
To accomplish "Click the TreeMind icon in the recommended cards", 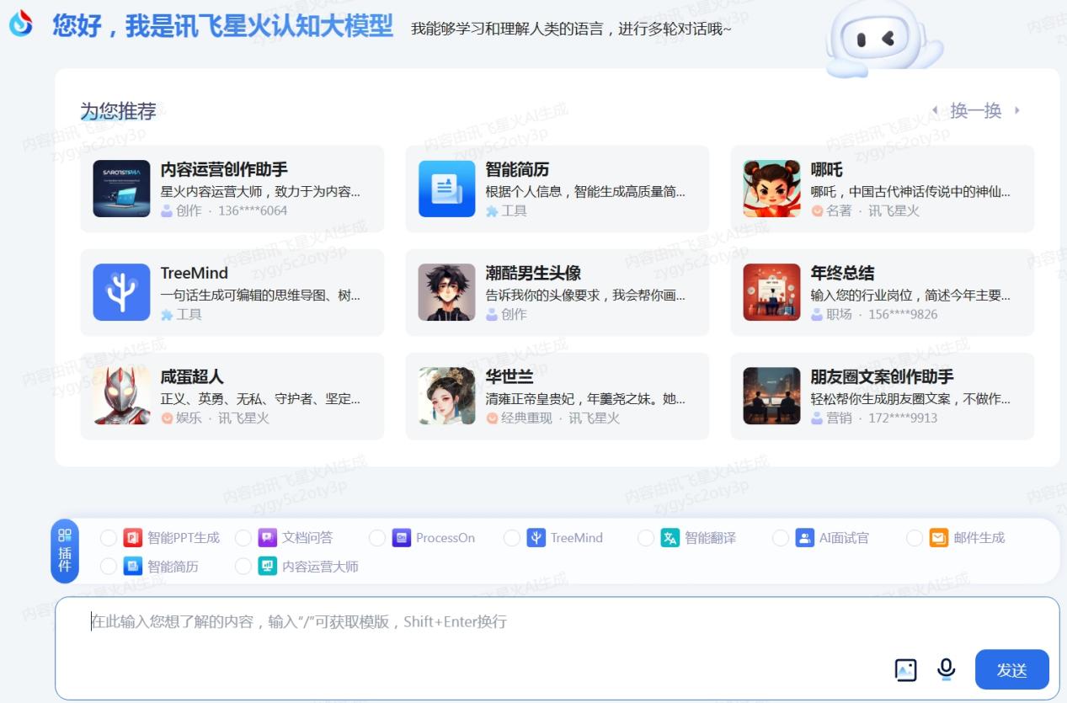I will (x=121, y=292).
